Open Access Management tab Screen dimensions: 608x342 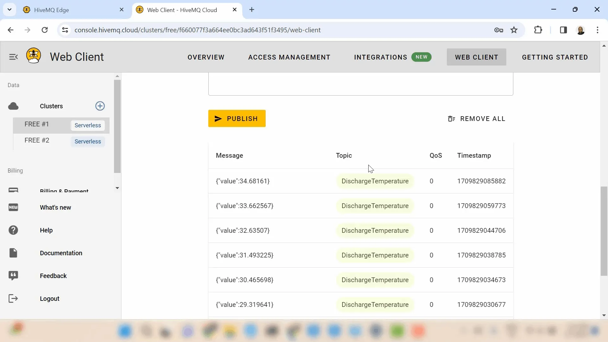[289, 57]
